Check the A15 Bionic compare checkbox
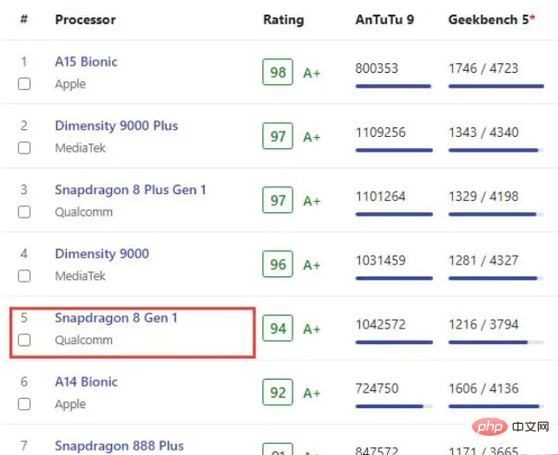Viewport: 558px width, 455px height. click(x=24, y=84)
